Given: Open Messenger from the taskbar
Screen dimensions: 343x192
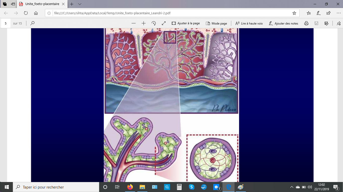Looking at the screenshot, I should click(216, 187).
